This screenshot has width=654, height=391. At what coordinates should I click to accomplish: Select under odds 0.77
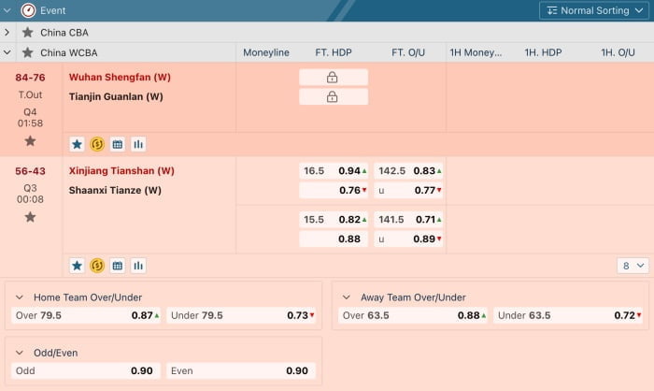(408, 190)
